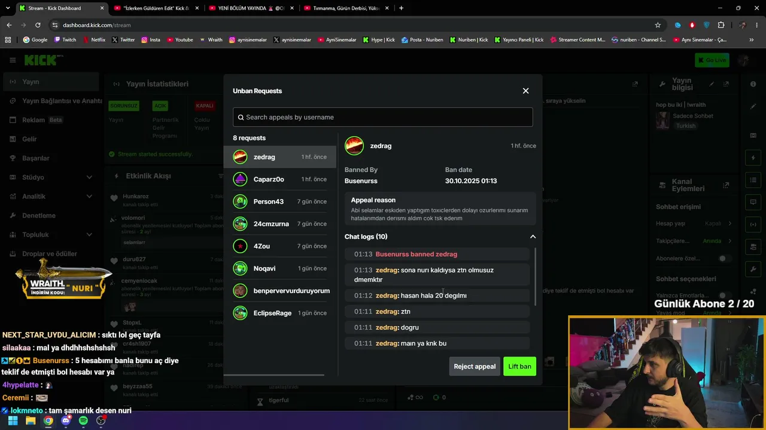Viewport: 766px width, 430px height.
Task: Go to Reklam Beta section
Action: (x=50, y=120)
